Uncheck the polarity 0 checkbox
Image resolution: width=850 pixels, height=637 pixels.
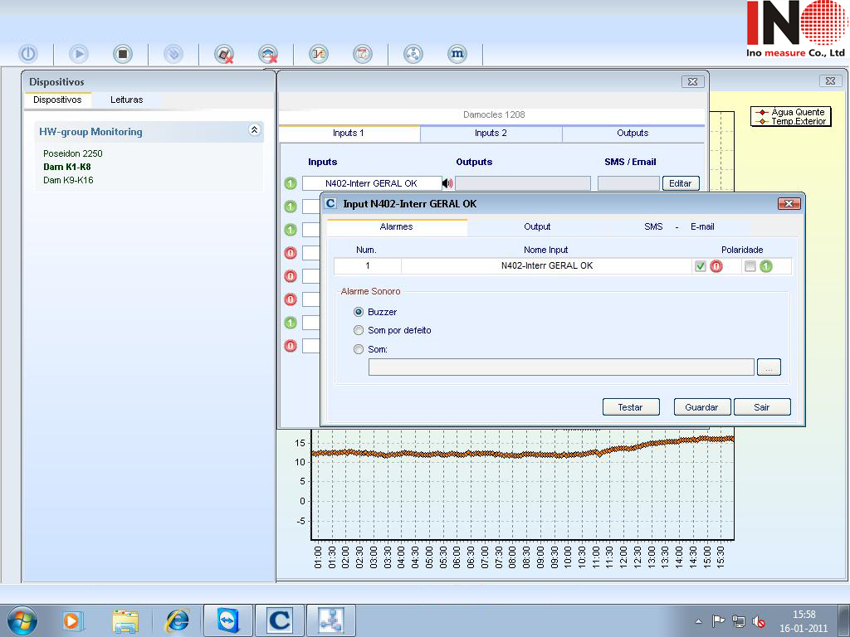701,266
